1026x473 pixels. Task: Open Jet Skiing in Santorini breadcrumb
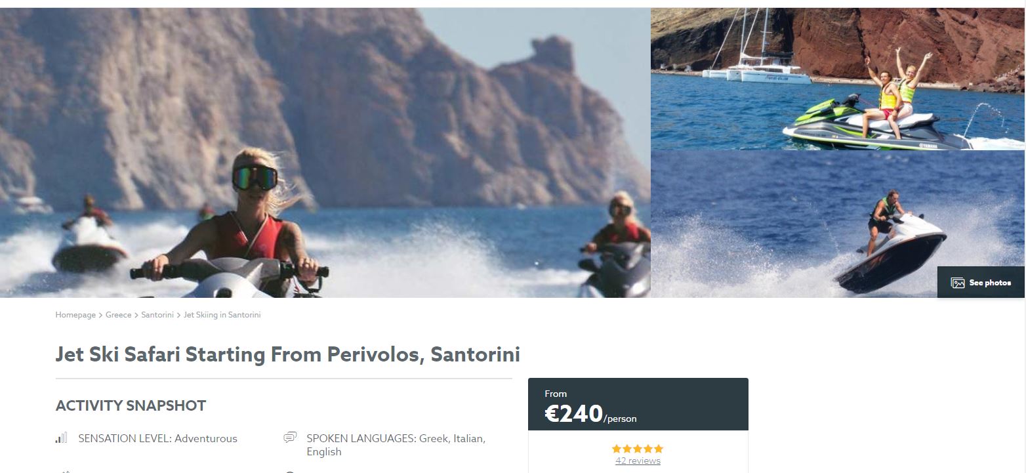point(222,315)
